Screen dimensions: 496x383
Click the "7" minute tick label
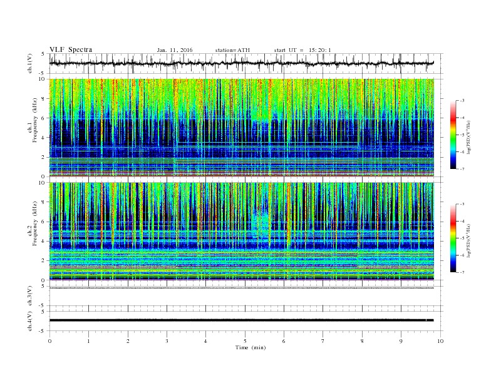pyautogui.click(x=323, y=341)
